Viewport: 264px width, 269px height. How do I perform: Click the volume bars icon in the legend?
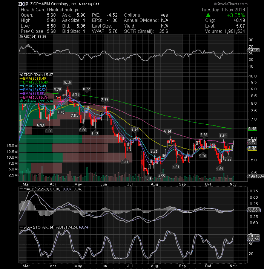coord(21,101)
